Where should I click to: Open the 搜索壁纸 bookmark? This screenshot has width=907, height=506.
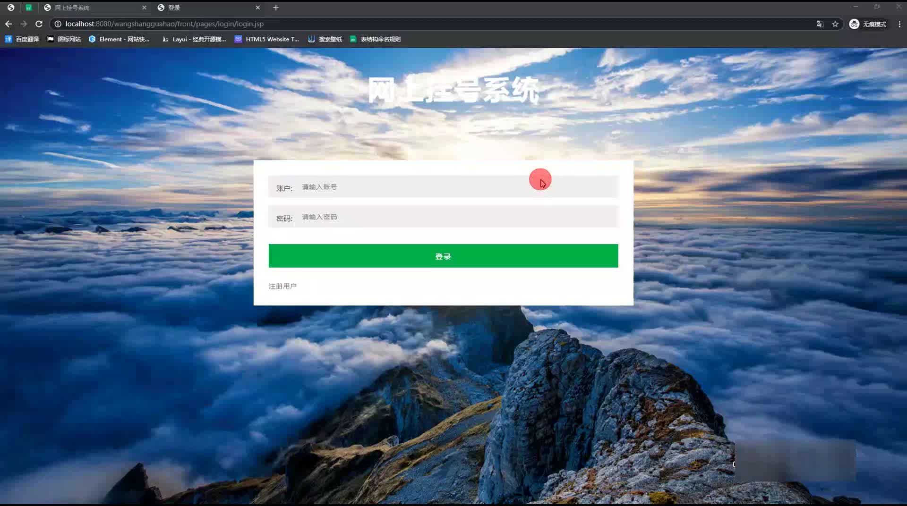(x=325, y=39)
